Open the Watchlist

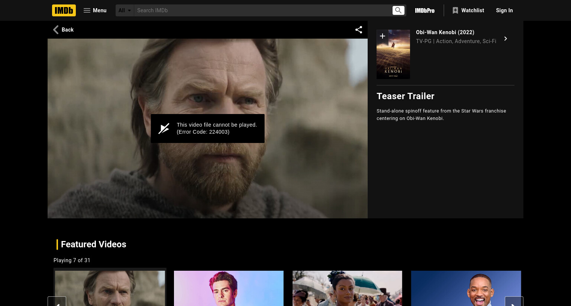[468, 10]
